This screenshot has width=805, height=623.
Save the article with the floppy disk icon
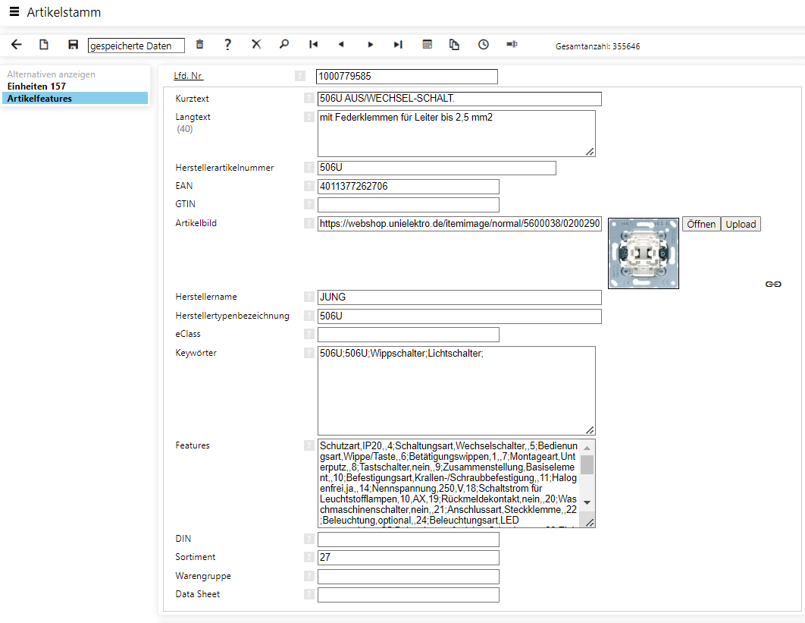point(73,45)
